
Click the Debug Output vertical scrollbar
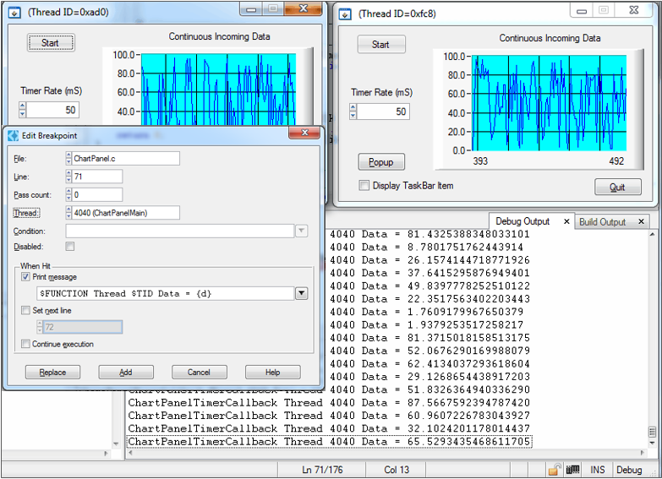(x=652, y=338)
